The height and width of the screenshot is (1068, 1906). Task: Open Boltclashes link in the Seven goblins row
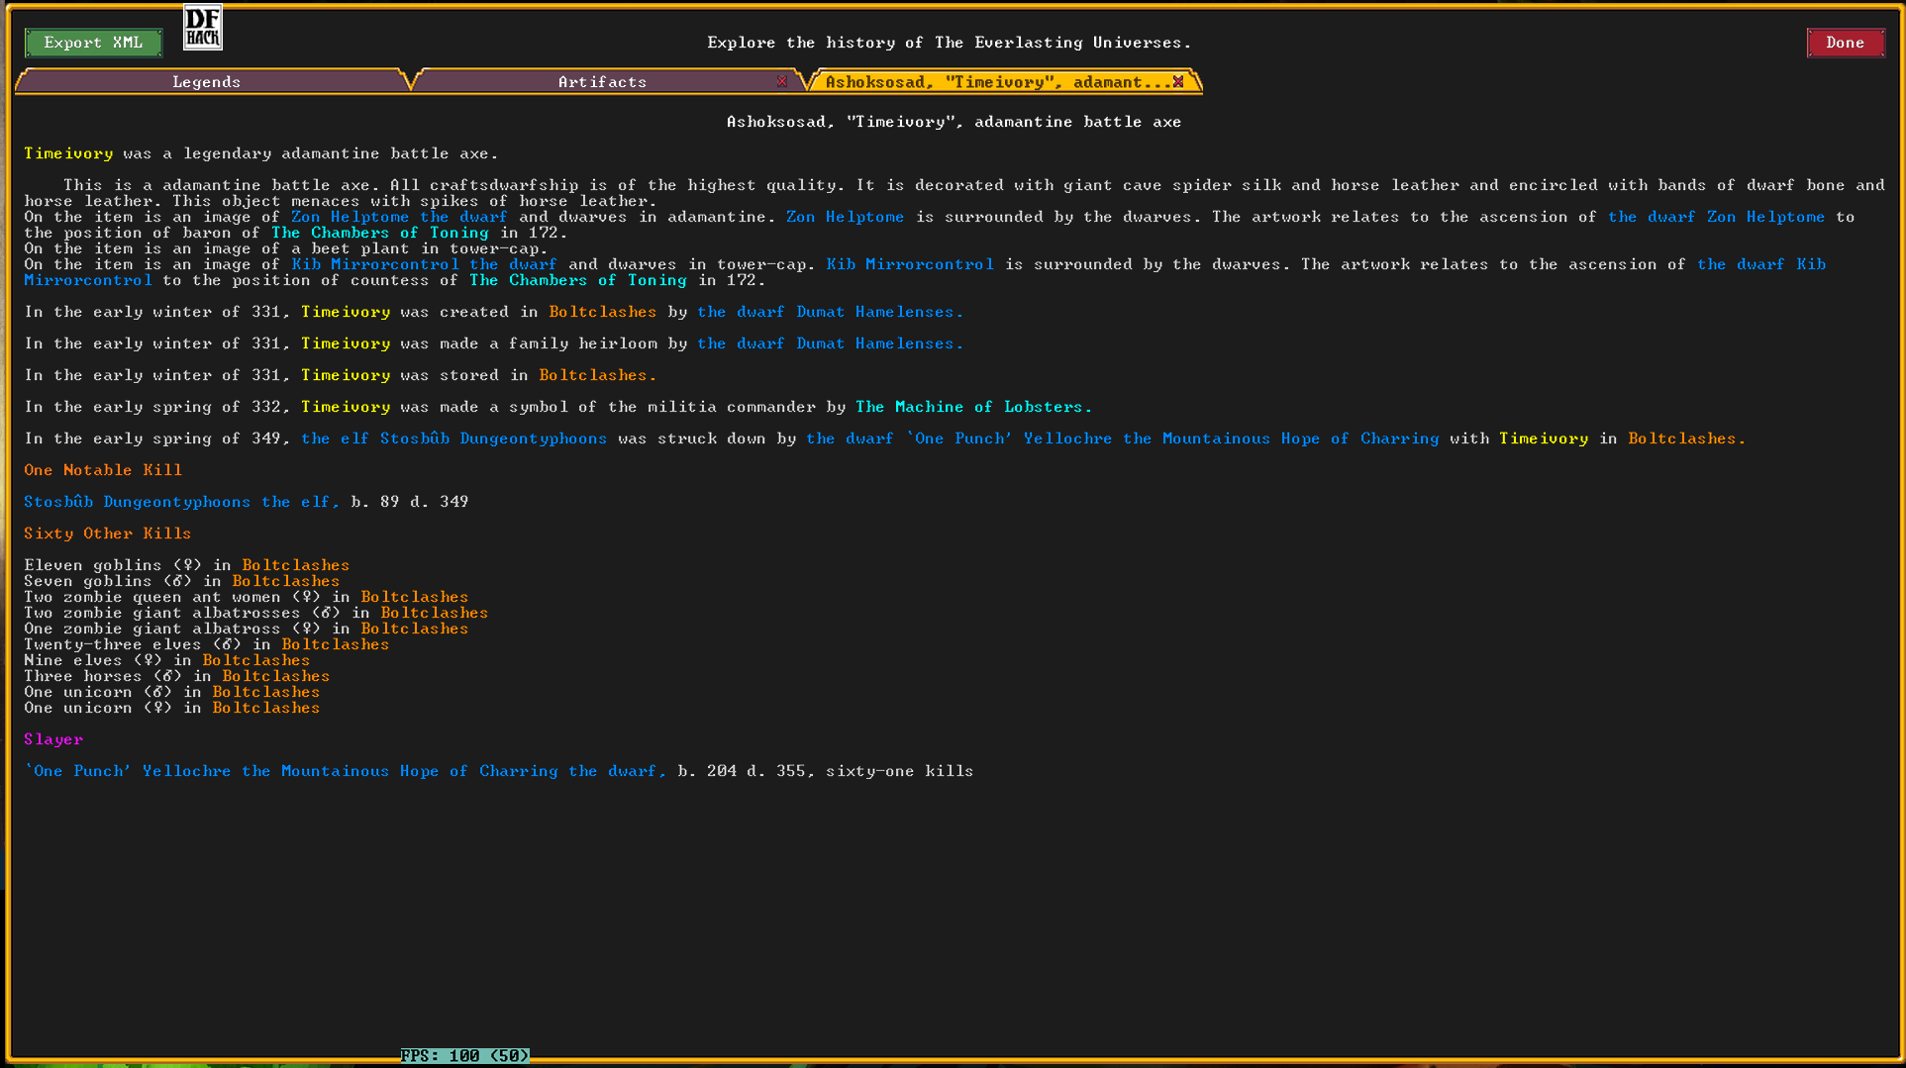286,581
